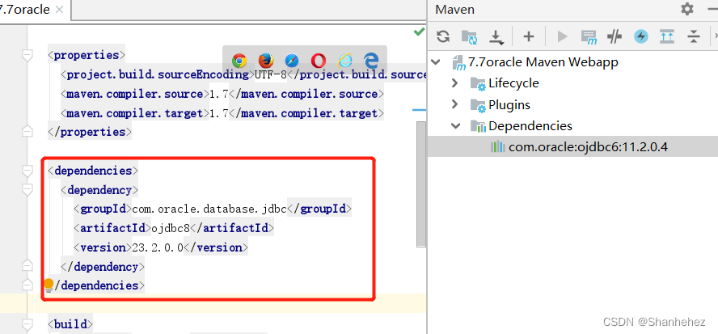Click the green inspection checkmark

click(x=419, y=32)
